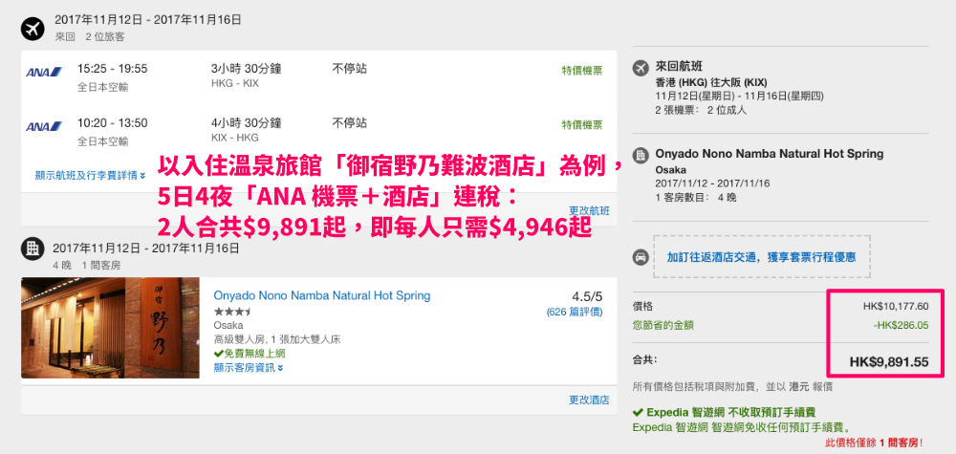Click the -HK$286.05 savings amount
Viewport: 956px width, 454px height.
coord(901,325)
